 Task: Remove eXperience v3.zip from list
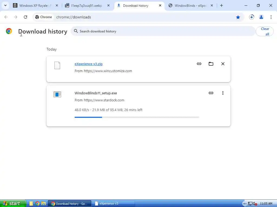[223, 64]
